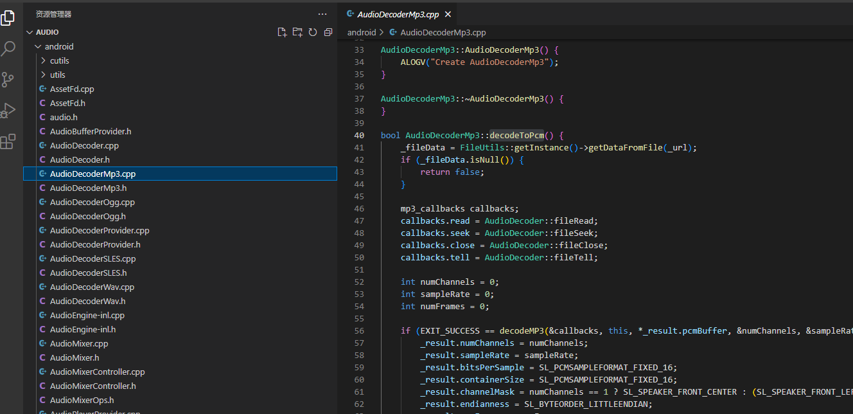Open the Source Control view
This screenshot has width=853, height=414.
click(x=8, y=80)
